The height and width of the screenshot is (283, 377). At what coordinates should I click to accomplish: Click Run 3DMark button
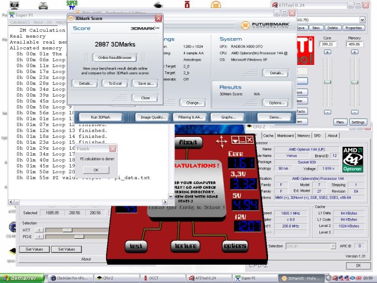101,117
